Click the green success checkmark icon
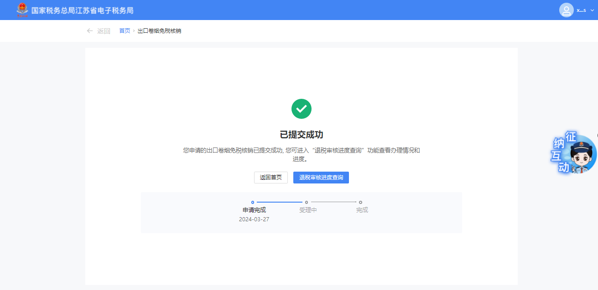This screenshot has width=598, height=290. pyautogui.click(x=301, y=109)
